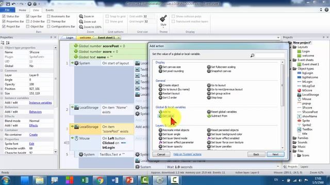The height and width of the screenshot is (185, 330).
Task: Open the File menu
Action: coord(7,10)
